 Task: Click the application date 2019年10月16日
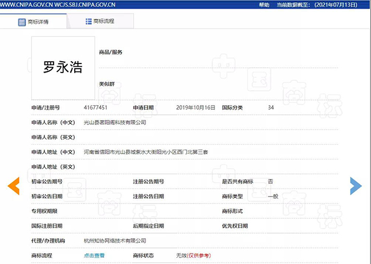click(196, 107)
